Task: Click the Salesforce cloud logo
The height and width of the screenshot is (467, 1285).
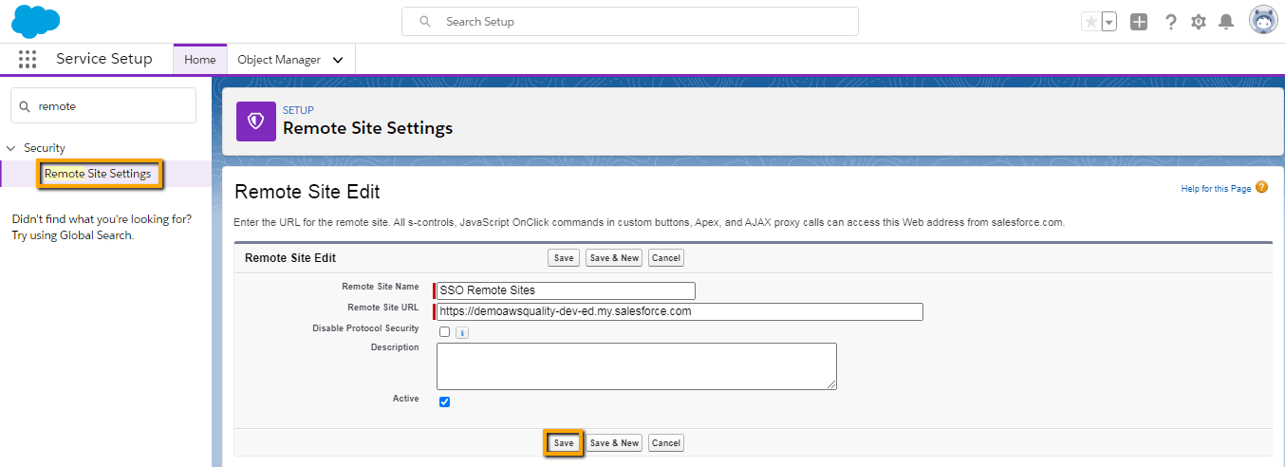Action: (36, 20)
